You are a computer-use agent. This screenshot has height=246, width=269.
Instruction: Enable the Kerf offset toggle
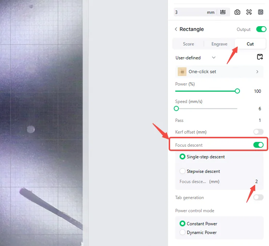[258, 132]
